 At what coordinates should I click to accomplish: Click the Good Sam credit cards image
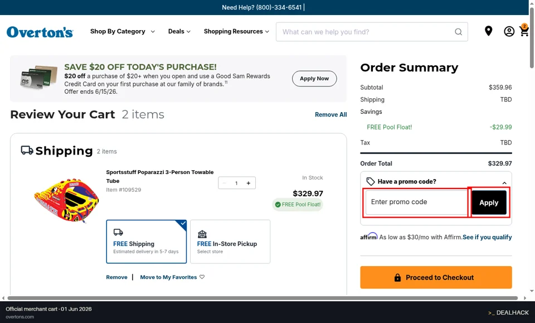[38, 77]
